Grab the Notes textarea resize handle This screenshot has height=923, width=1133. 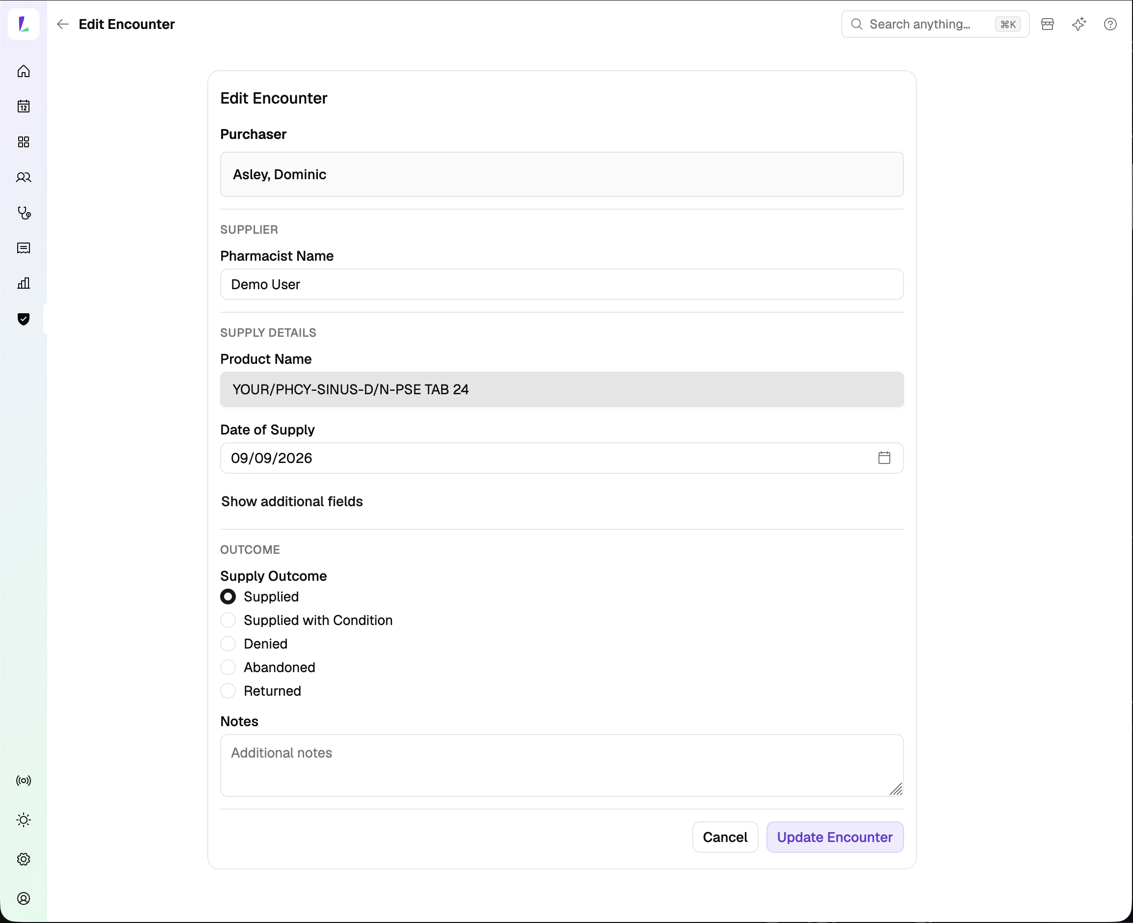pos(896,788)
